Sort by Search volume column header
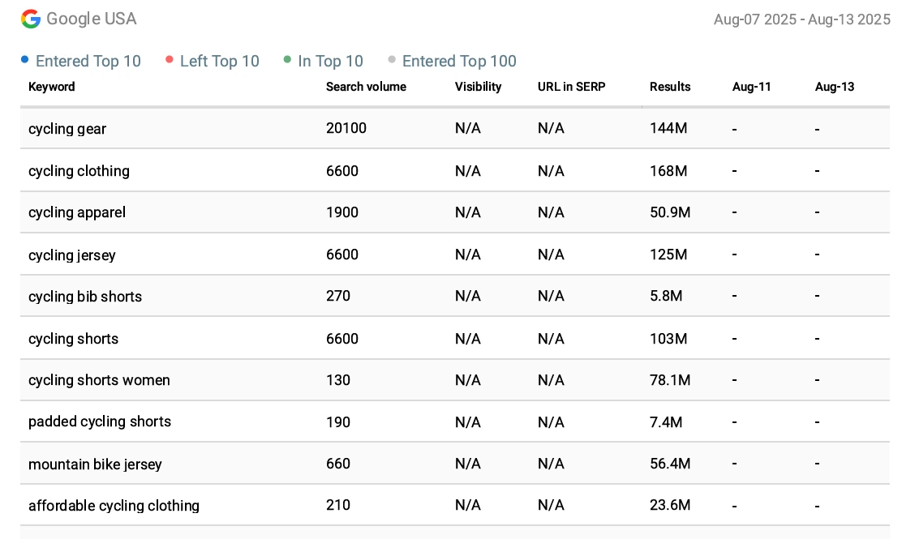 click(366, 87)
